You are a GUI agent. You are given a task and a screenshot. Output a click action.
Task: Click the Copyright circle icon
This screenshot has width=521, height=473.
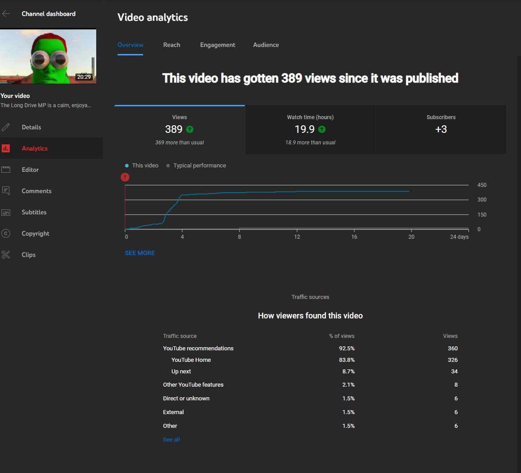click(6, 233)
